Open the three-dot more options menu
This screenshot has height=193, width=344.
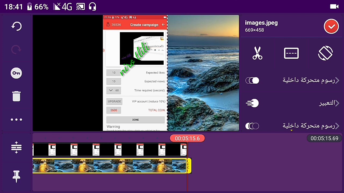pos(16,120)
